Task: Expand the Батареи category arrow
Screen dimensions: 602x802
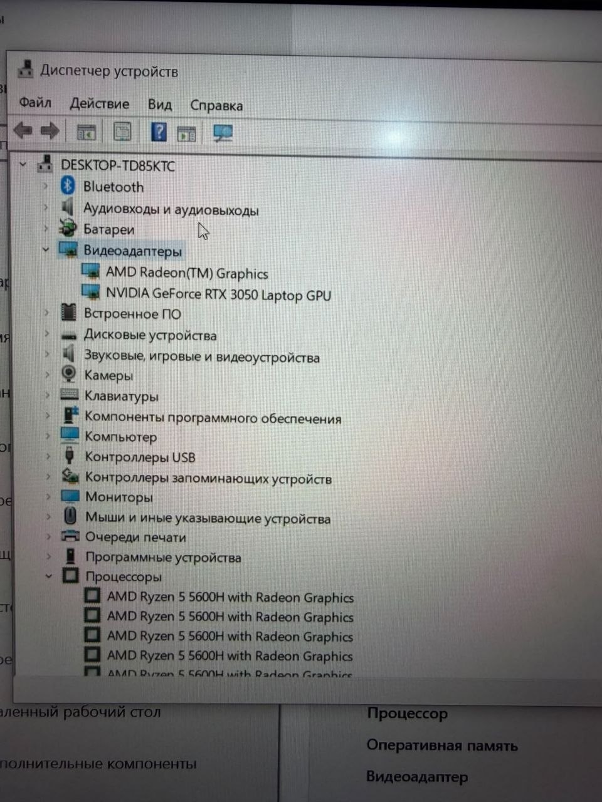Action: (x=45, y=229)
